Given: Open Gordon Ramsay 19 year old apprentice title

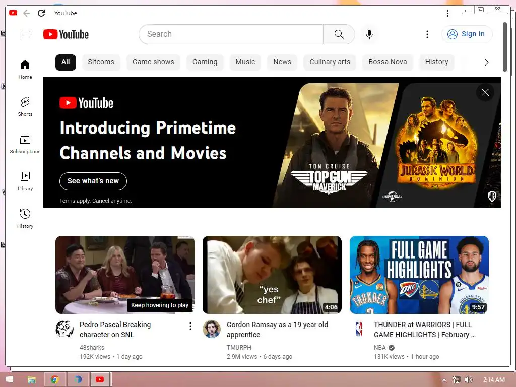Looking at the screenshot, I should (278, 330).
